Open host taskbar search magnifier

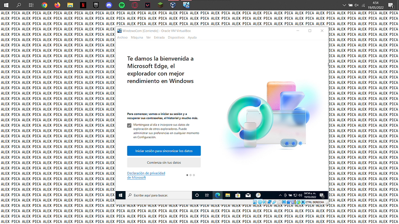coord(19,5)
